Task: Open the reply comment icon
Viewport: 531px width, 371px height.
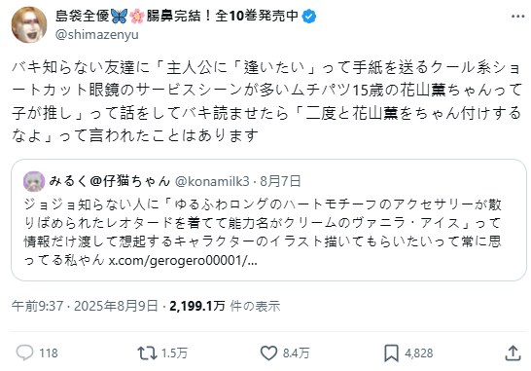Action: (x=25, y=353)
